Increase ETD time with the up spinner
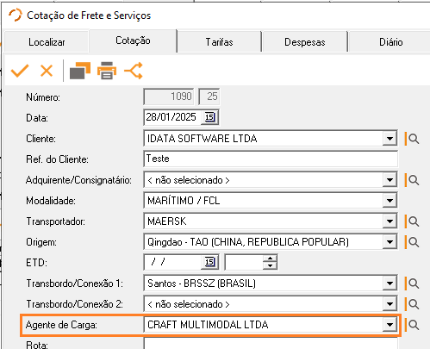The image size is (430, 349). coord(270,259)
